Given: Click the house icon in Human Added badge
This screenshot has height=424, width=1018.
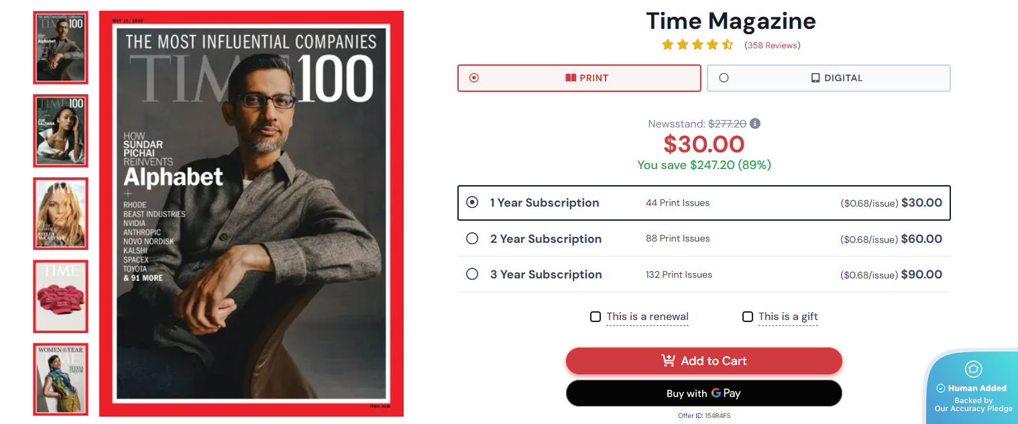Looking at the screenshot, I should click(x=973, y=369).
